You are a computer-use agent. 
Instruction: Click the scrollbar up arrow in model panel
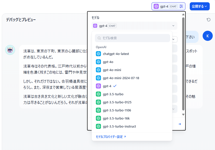pos(183,15)
